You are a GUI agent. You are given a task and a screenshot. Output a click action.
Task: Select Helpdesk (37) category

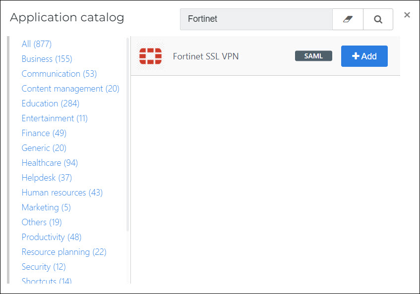coord(47,178)
